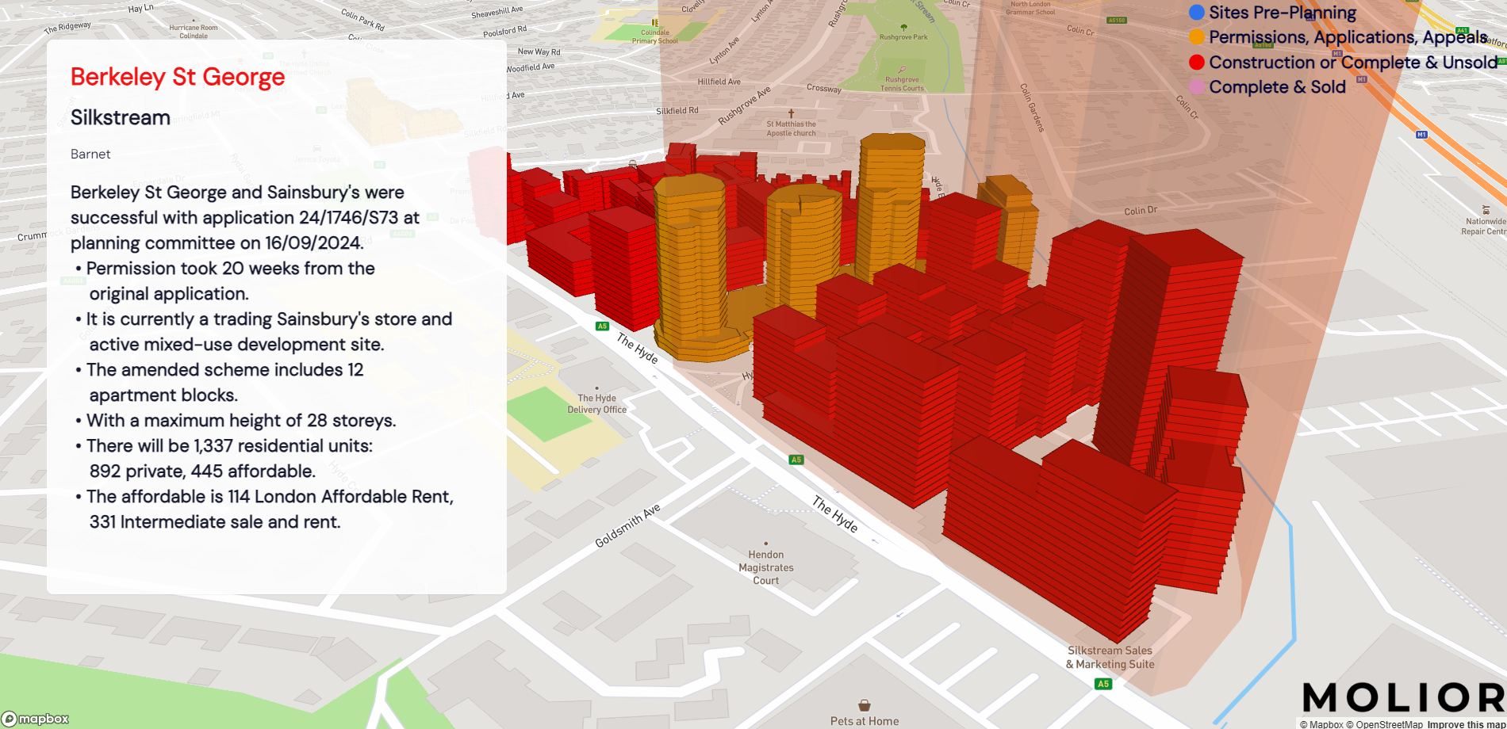Click the Colindale Primary School icon
The width and height of the screenshot is (1507, 729).
654,22
